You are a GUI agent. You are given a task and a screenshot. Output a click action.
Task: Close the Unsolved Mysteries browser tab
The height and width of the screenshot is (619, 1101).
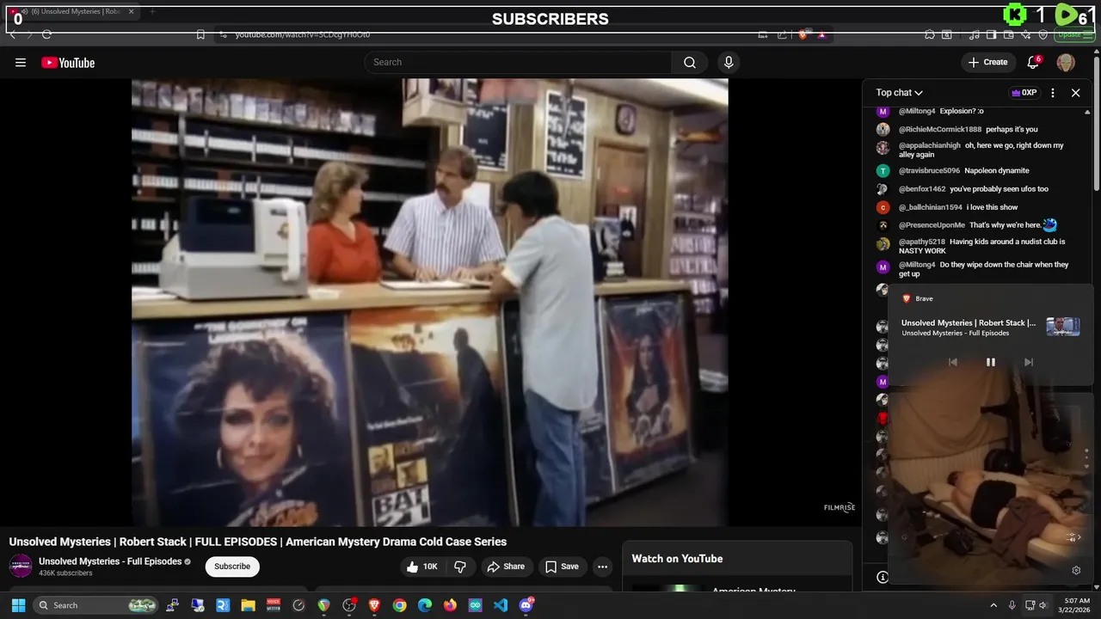[x=132, y=11]
